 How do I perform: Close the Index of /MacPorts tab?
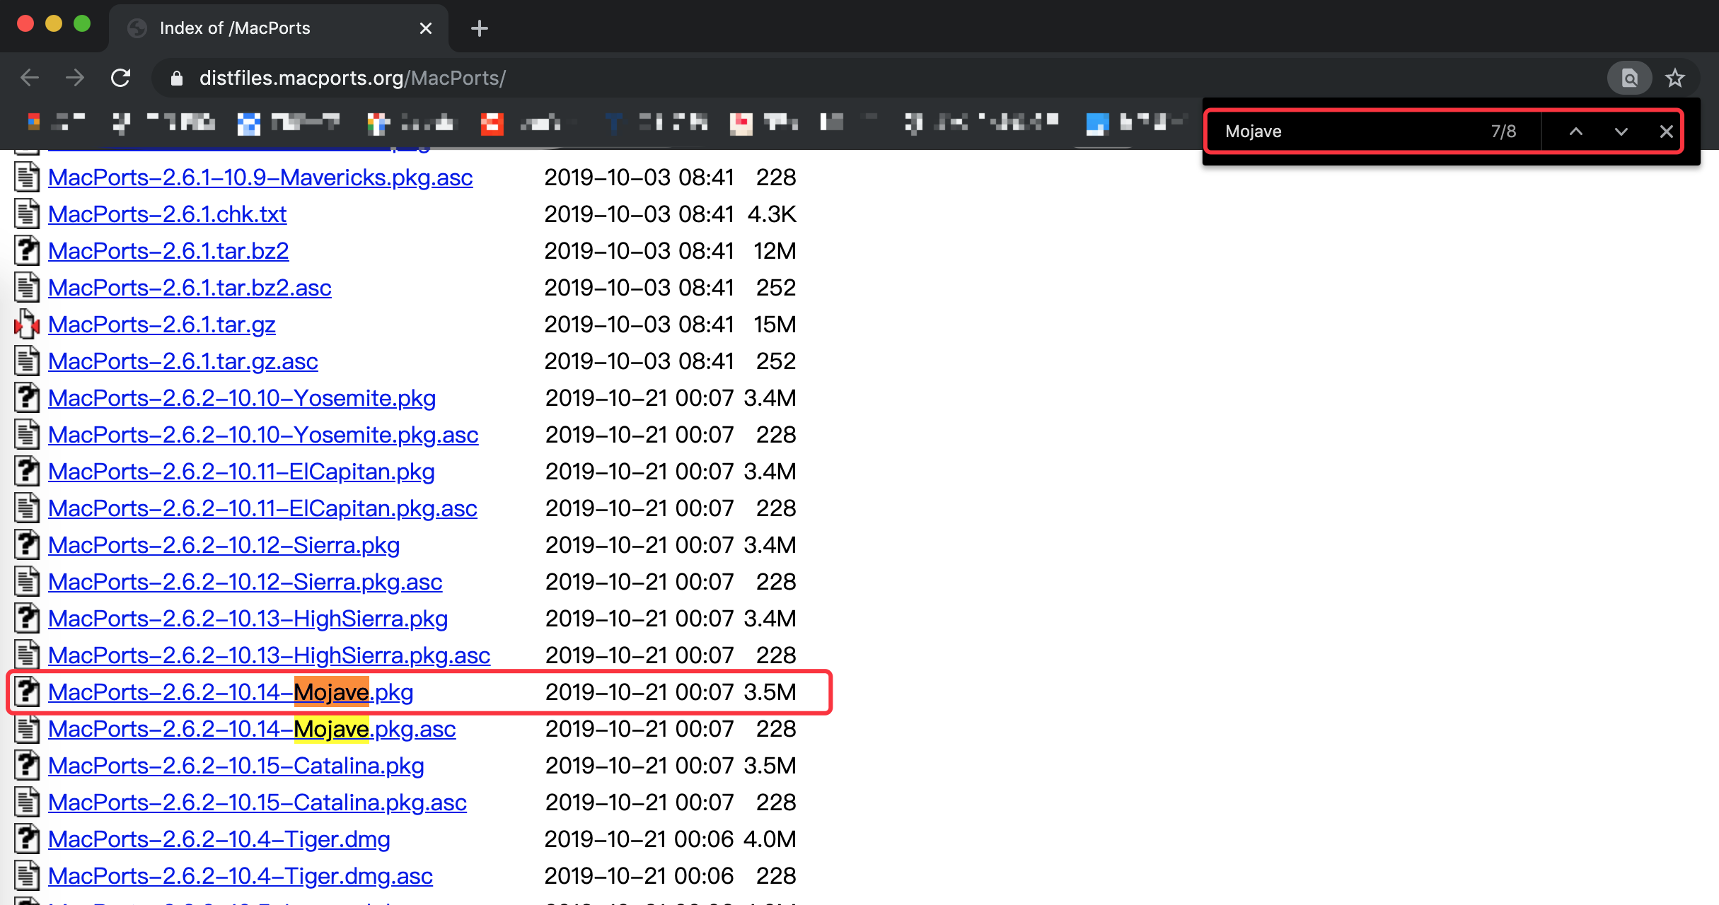click(425, 28)
